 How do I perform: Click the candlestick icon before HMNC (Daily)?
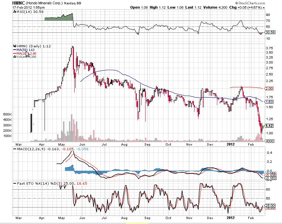point(15,46)
